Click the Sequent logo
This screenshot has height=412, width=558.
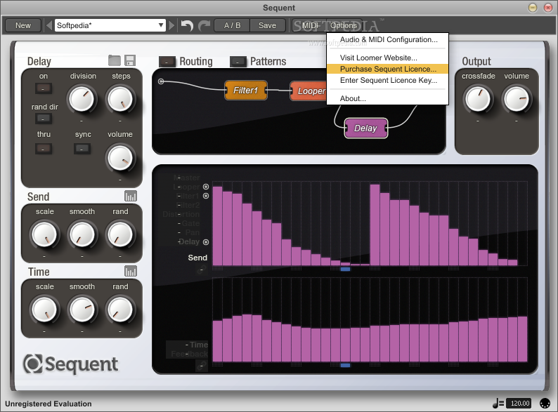click(70, 364)
